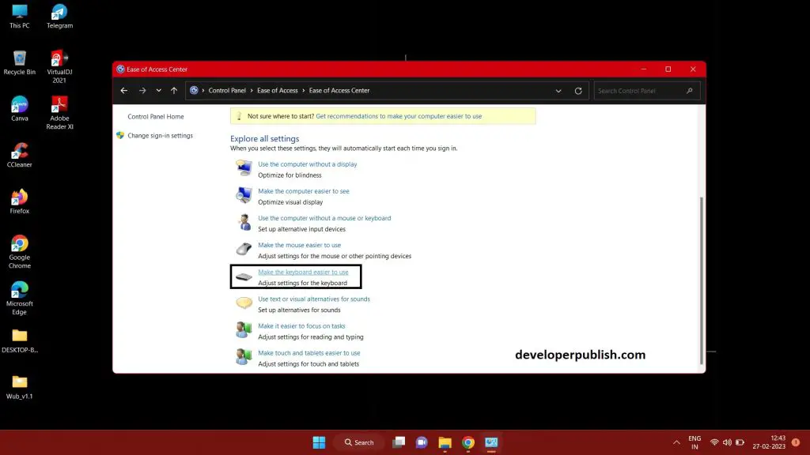Viewport: 810px width, 455px height.
Task: Select Ease of Access Center breadcrumb
Action: [339, 90]
